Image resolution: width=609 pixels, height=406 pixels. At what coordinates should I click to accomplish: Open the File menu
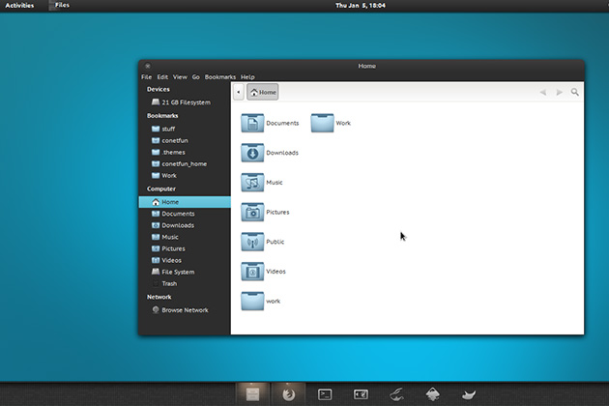(x=146, y=77)
